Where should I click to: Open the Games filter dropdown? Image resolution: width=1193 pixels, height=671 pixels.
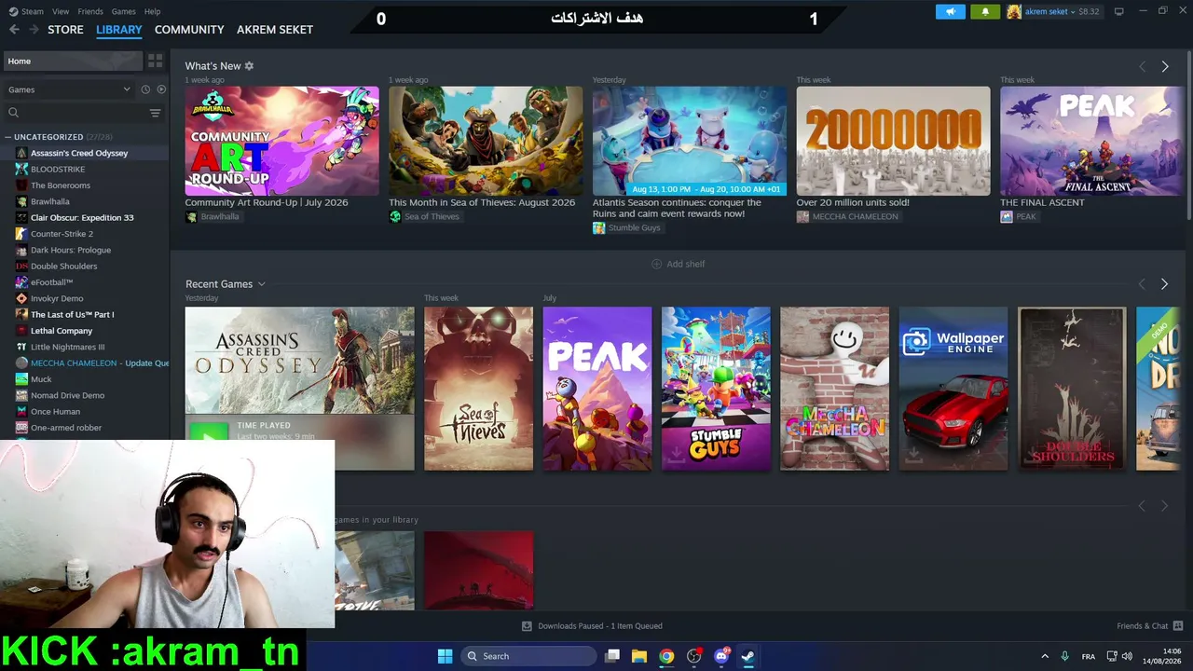click(69, 89)
